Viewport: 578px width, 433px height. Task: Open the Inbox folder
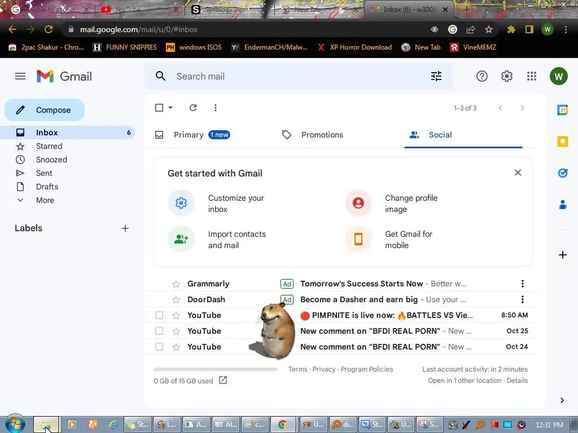tap(68, 132)
